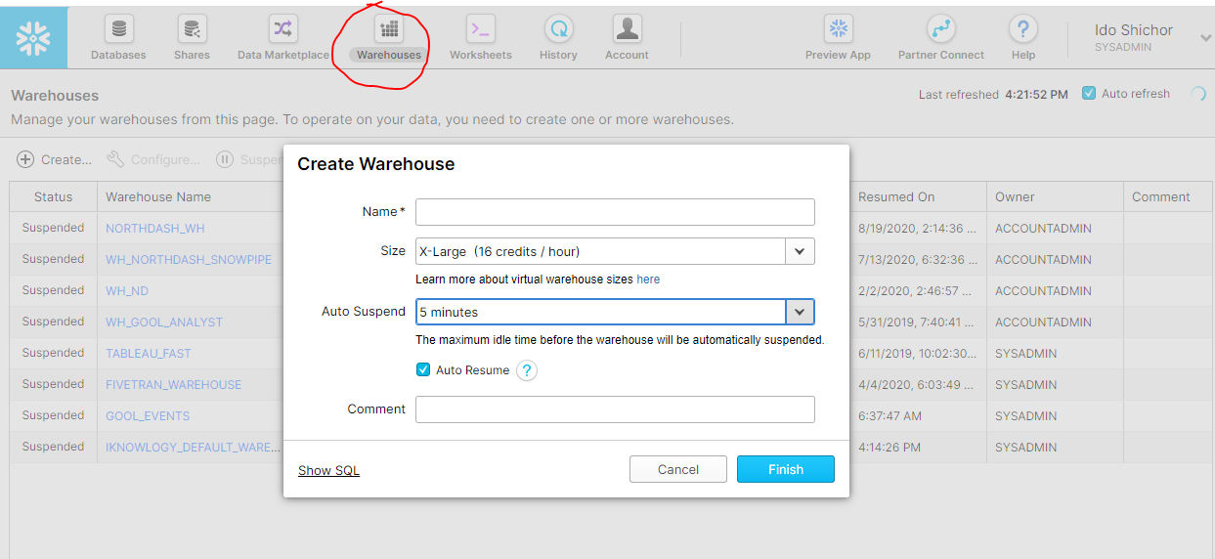Open the Auto Suspend dropdown arrow
The height and width of the screenshot is (559, 1215).
point(800,312)
